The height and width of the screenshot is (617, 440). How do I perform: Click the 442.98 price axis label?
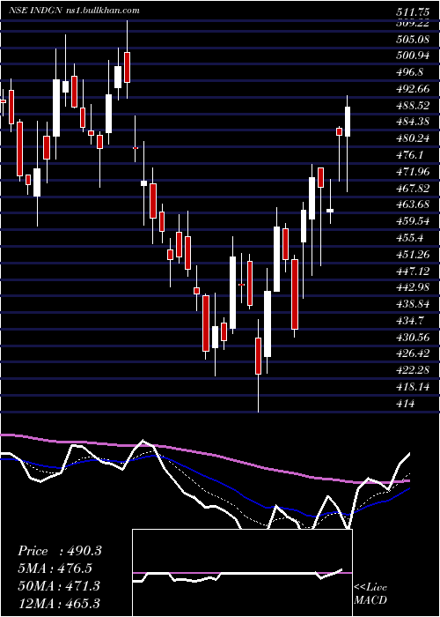(413, 287)
